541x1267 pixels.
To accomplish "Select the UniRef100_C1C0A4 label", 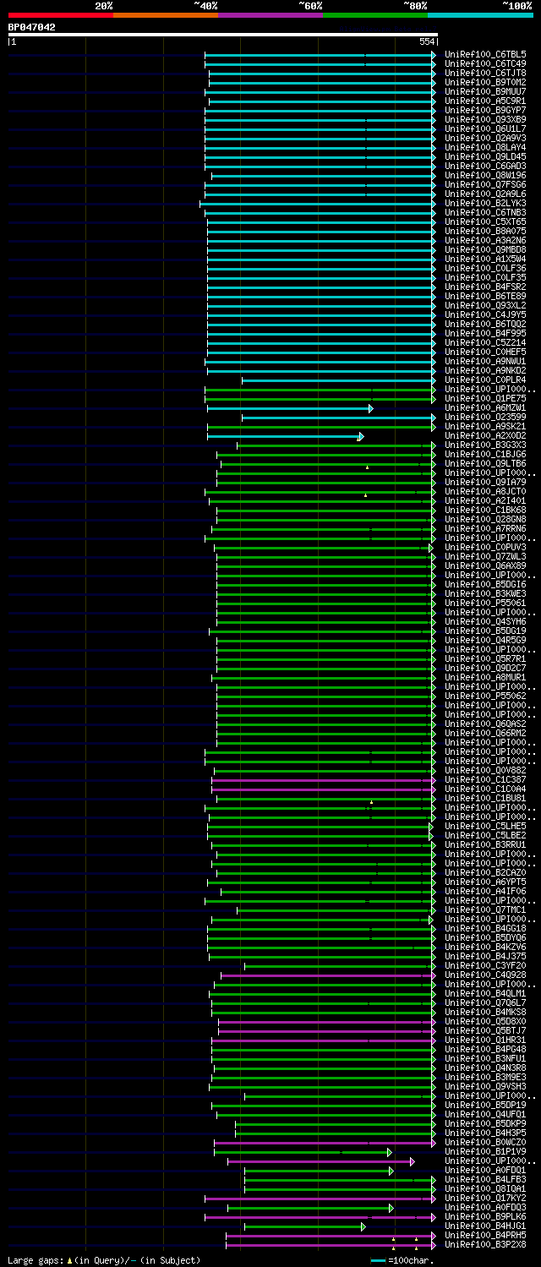I will (485, 789).
